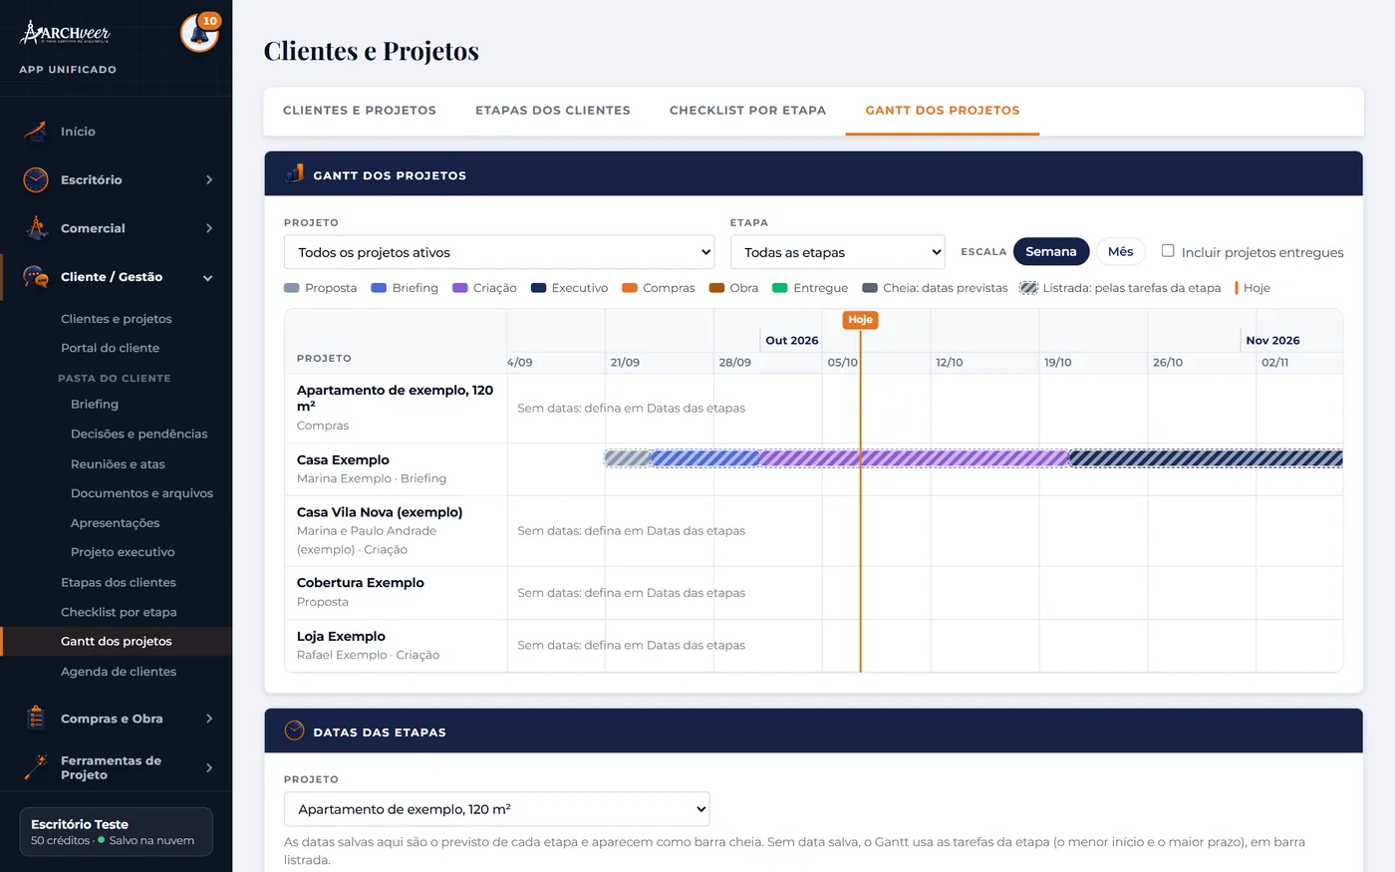Switch scale to Mês
The width and height of the screenshot is (1395, 872).
1121,252
